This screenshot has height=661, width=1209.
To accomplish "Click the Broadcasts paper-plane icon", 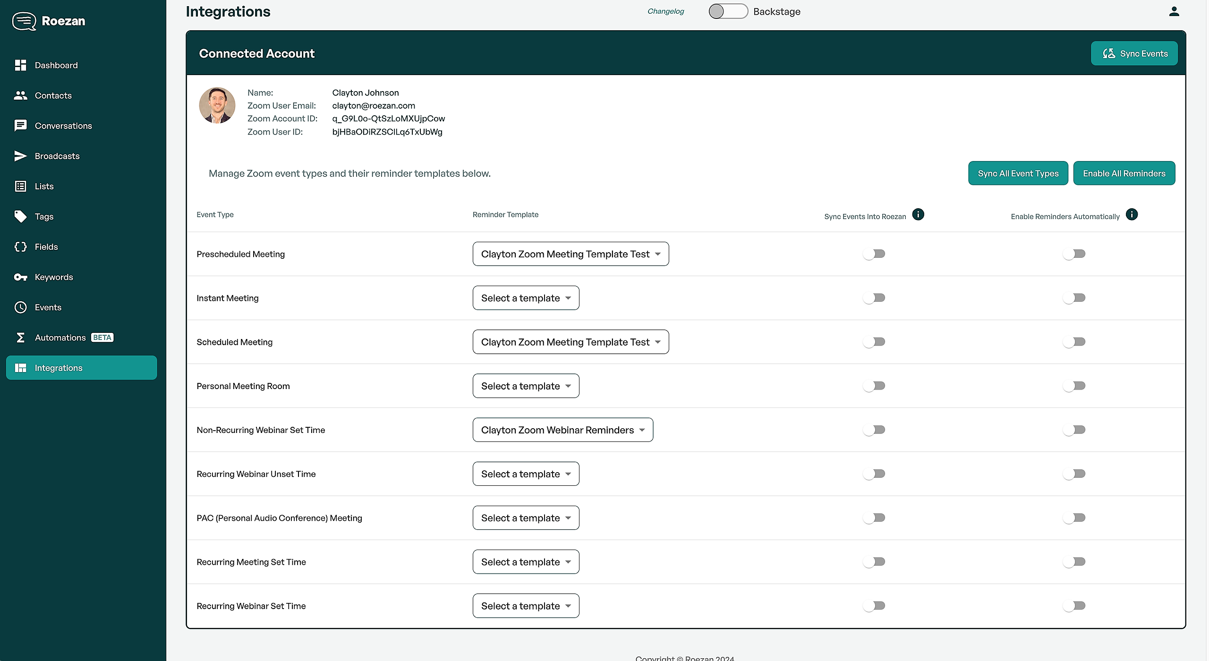I will (20, 156).
